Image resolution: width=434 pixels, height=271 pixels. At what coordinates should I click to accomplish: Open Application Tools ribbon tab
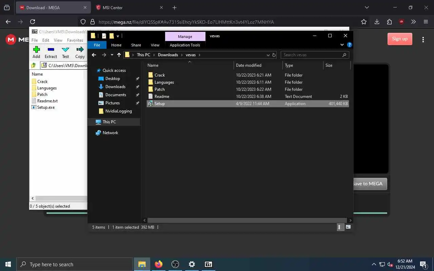(185, 45)
